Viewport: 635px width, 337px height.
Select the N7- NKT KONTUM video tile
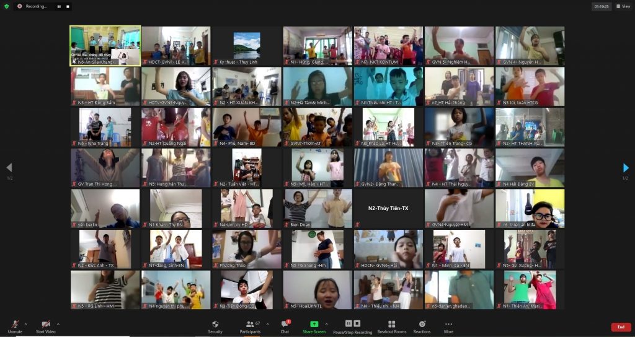[388, 46]
